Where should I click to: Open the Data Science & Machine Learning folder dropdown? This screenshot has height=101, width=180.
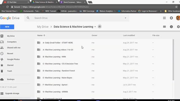(x=95, y=27)
